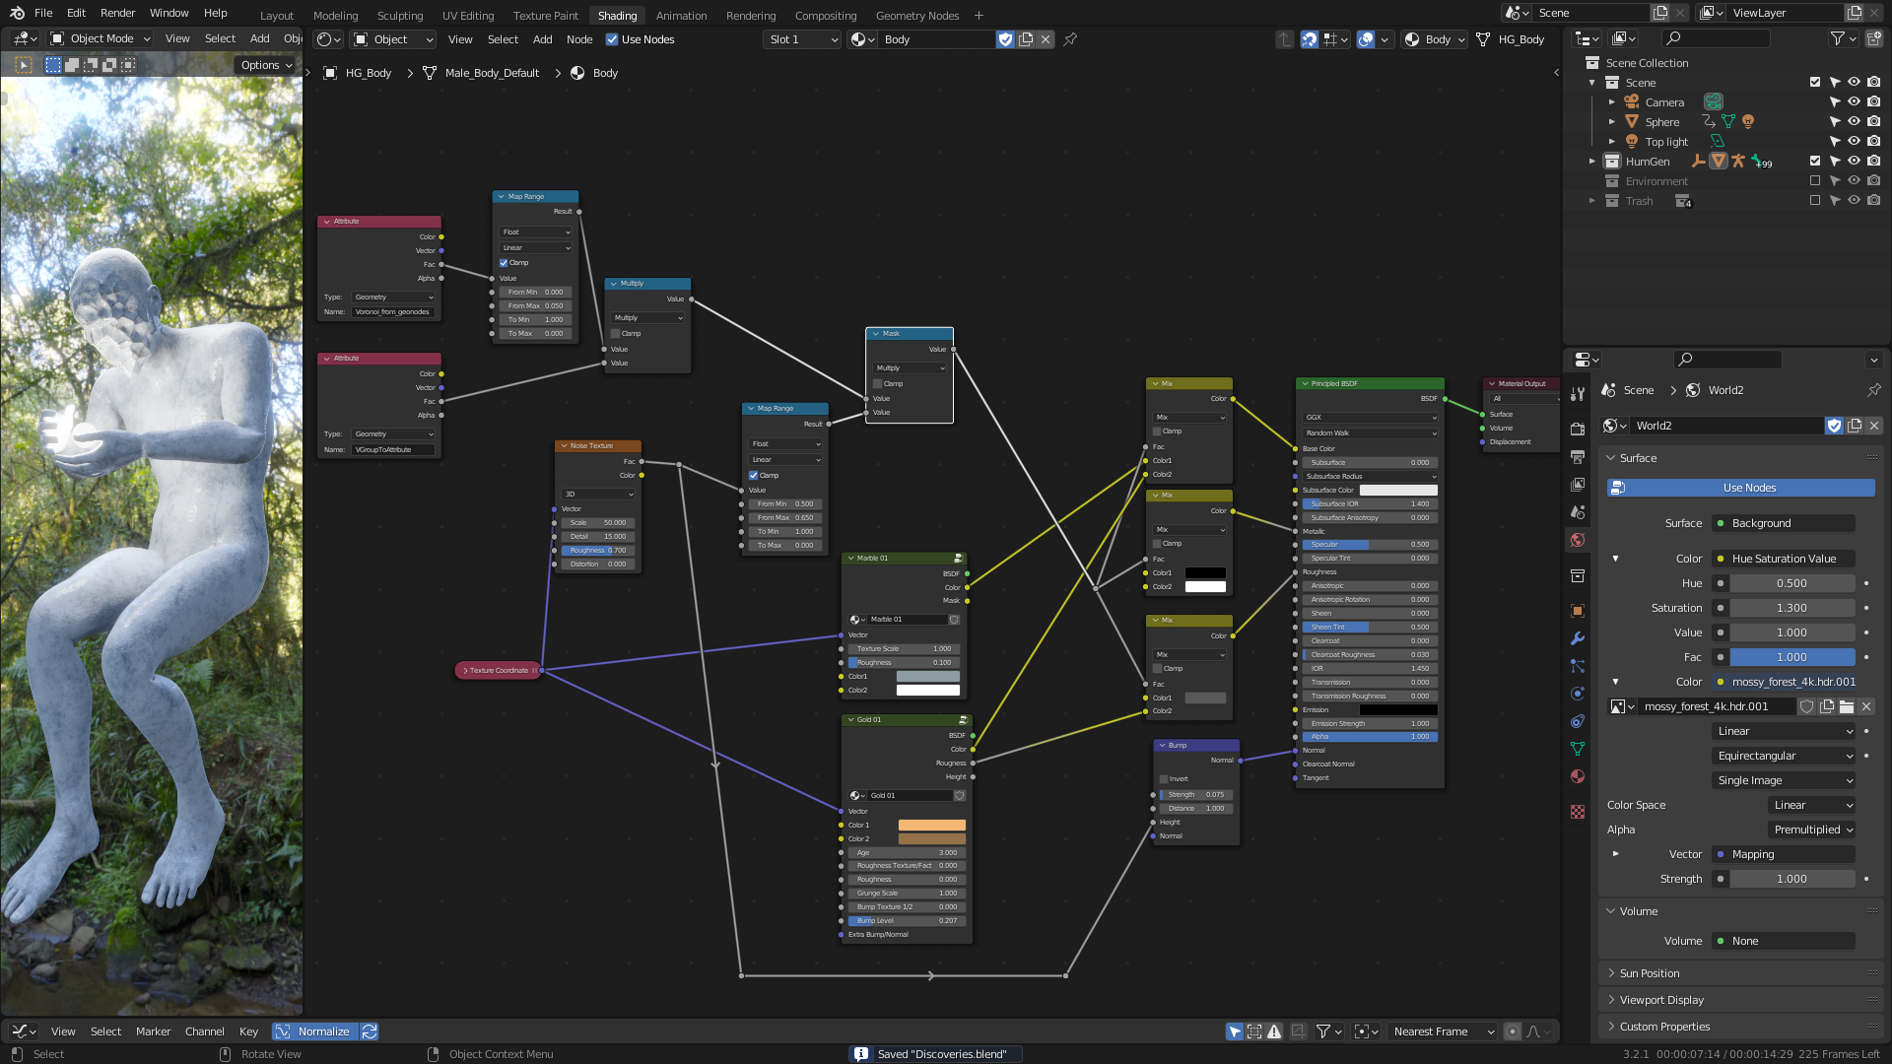Viewport: 1892px width, 1064px height.
Task: Uncheck Scene collection exclude checkbox
Action: pyautogui.click(x=1815, y=83)
